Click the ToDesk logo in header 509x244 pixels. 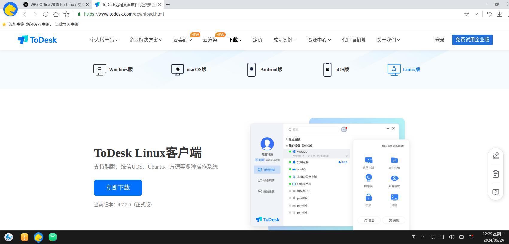pyautogui.click(x=37, y=40)
